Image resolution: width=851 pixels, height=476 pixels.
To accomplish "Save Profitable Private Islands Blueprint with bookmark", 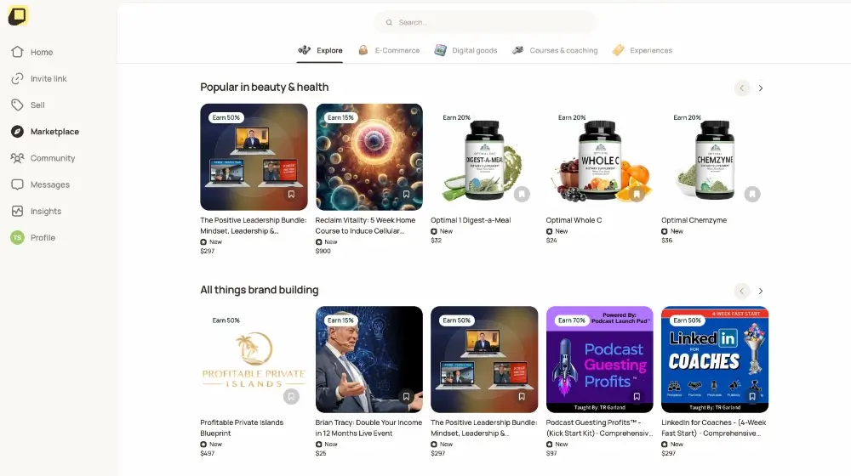I will coord(291,396).
